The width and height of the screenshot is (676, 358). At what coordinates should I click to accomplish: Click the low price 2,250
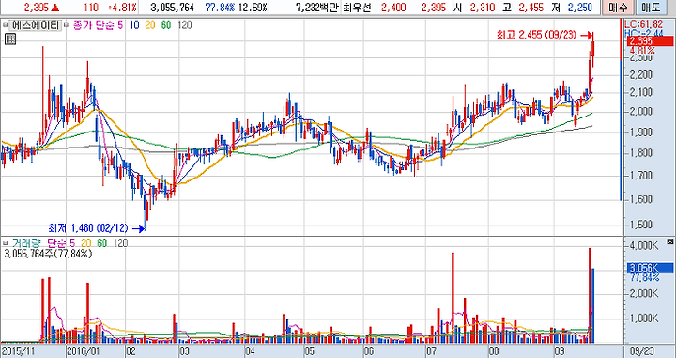coord(580,8)
